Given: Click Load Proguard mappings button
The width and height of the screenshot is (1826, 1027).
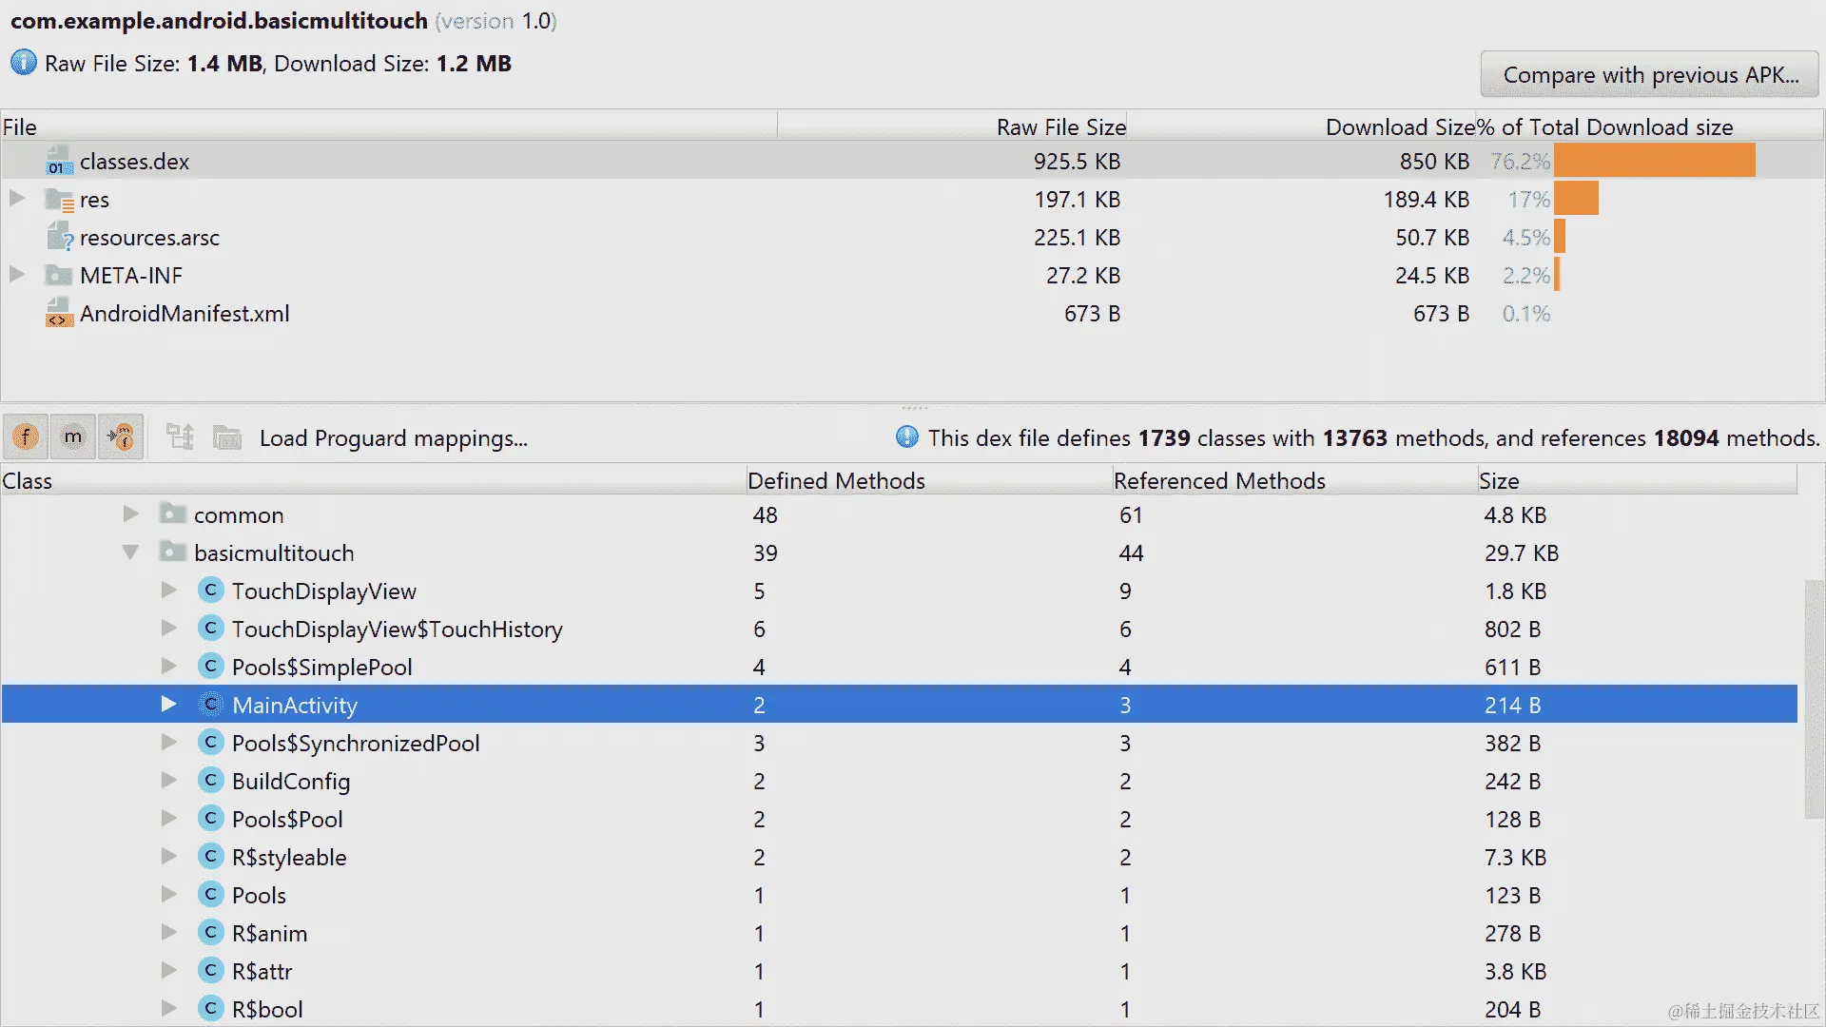Looking at the screenshot, I should click(x=393, y=438).
